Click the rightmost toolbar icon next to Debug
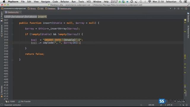The image size is (190, 107). pos(186,9)
